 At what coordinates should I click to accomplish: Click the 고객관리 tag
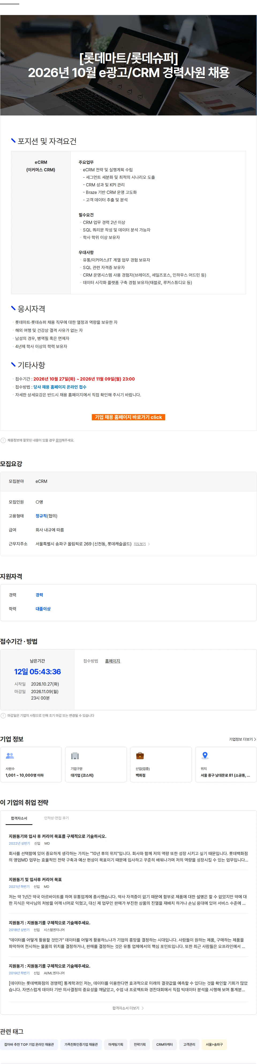(x=189, y=1045)
